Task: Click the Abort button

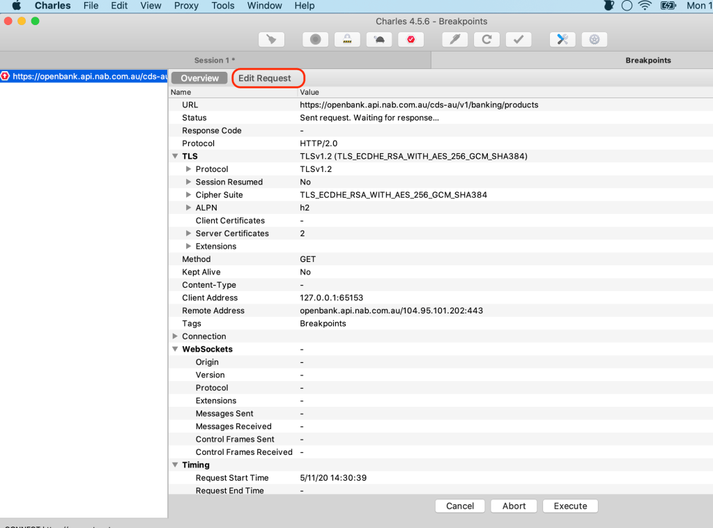Action: (514, 506)
